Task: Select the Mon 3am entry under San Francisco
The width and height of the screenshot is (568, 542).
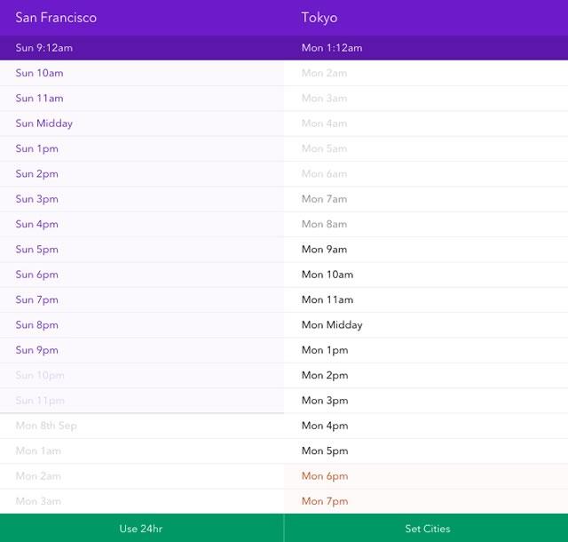Action: point(142,501)
